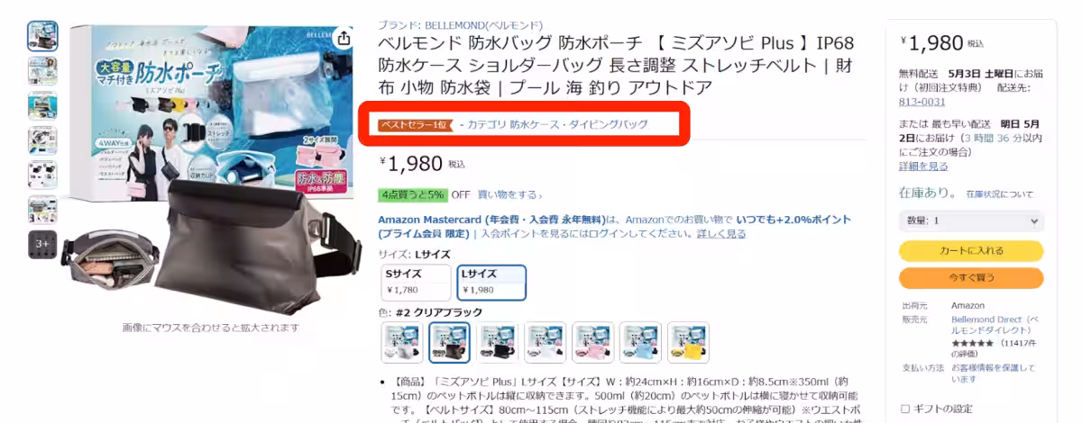Click カートに入れる button
1082x423 pixels.
tap(971, 250)
